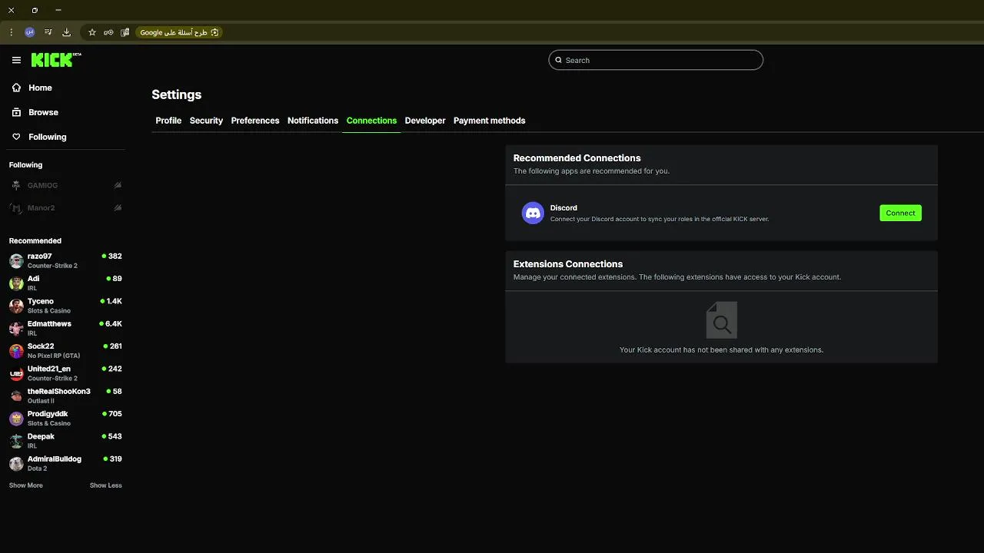The height and width of the screenshot is (553, 984).
Task: Switch to the Profile tab
Action: [168, 121]
